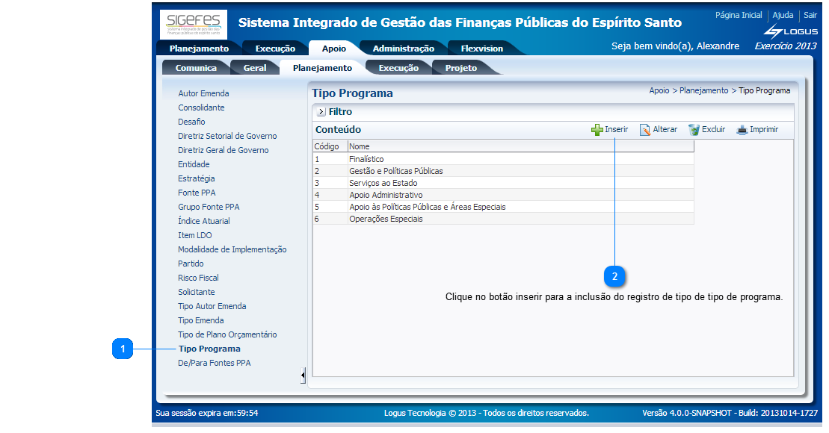The image size is (829, 433).
Task: Click the Nome column header
Action: click(x=360, y=146)
